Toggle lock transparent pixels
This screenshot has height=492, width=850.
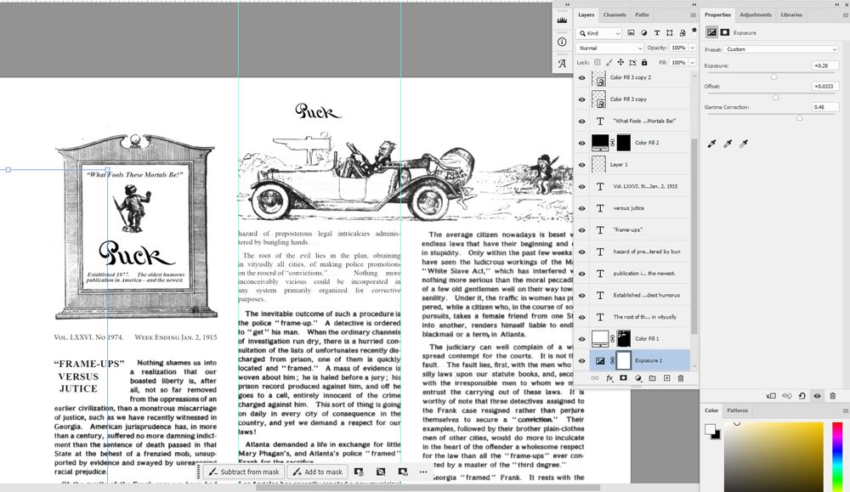[598, 62]
